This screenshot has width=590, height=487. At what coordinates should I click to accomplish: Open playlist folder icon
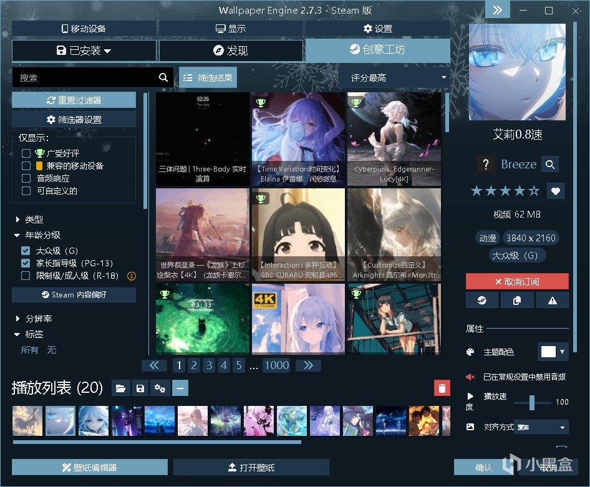click(121, 388)
